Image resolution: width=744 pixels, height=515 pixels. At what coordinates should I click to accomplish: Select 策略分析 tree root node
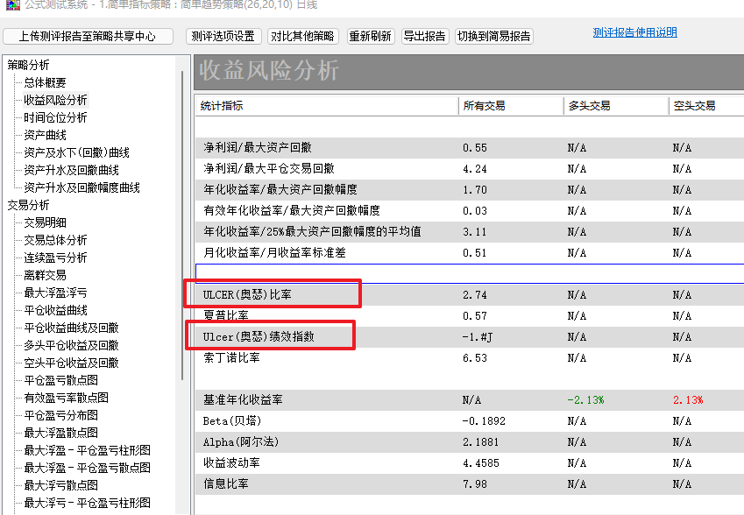[28, 65]
